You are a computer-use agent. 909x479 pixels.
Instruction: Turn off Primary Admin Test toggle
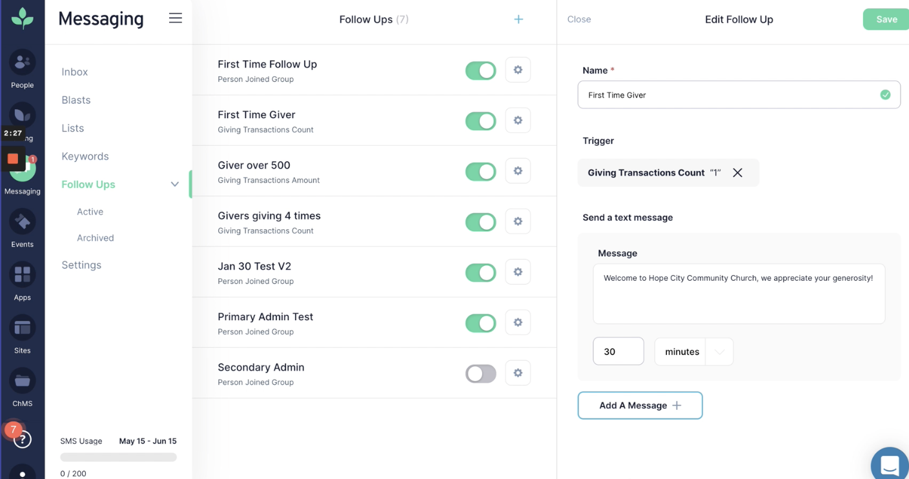[x=480, y=323]
